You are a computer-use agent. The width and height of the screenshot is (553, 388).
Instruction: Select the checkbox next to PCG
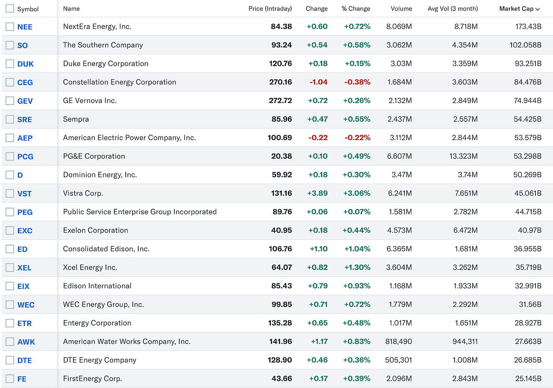coord(9,156)
